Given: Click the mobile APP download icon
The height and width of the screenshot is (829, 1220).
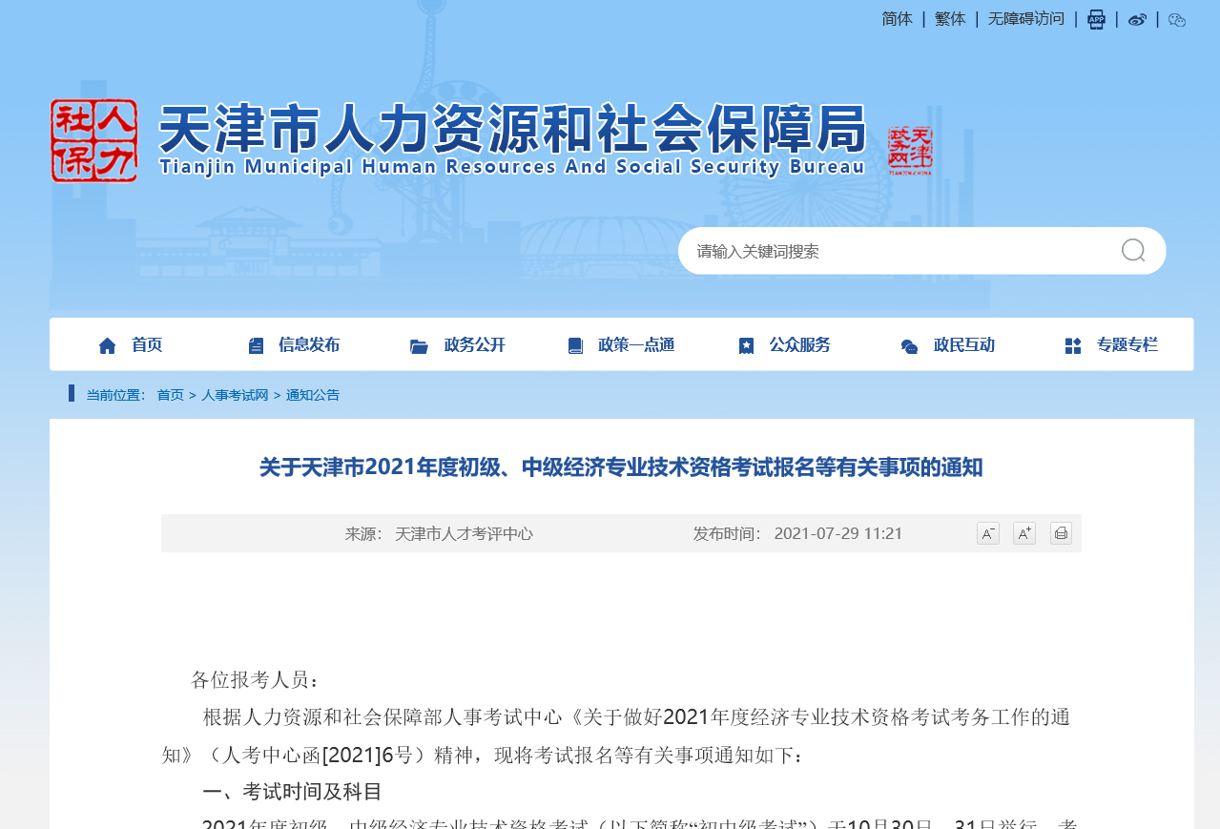Looking at the screenshot, I should pos(1095,19).
